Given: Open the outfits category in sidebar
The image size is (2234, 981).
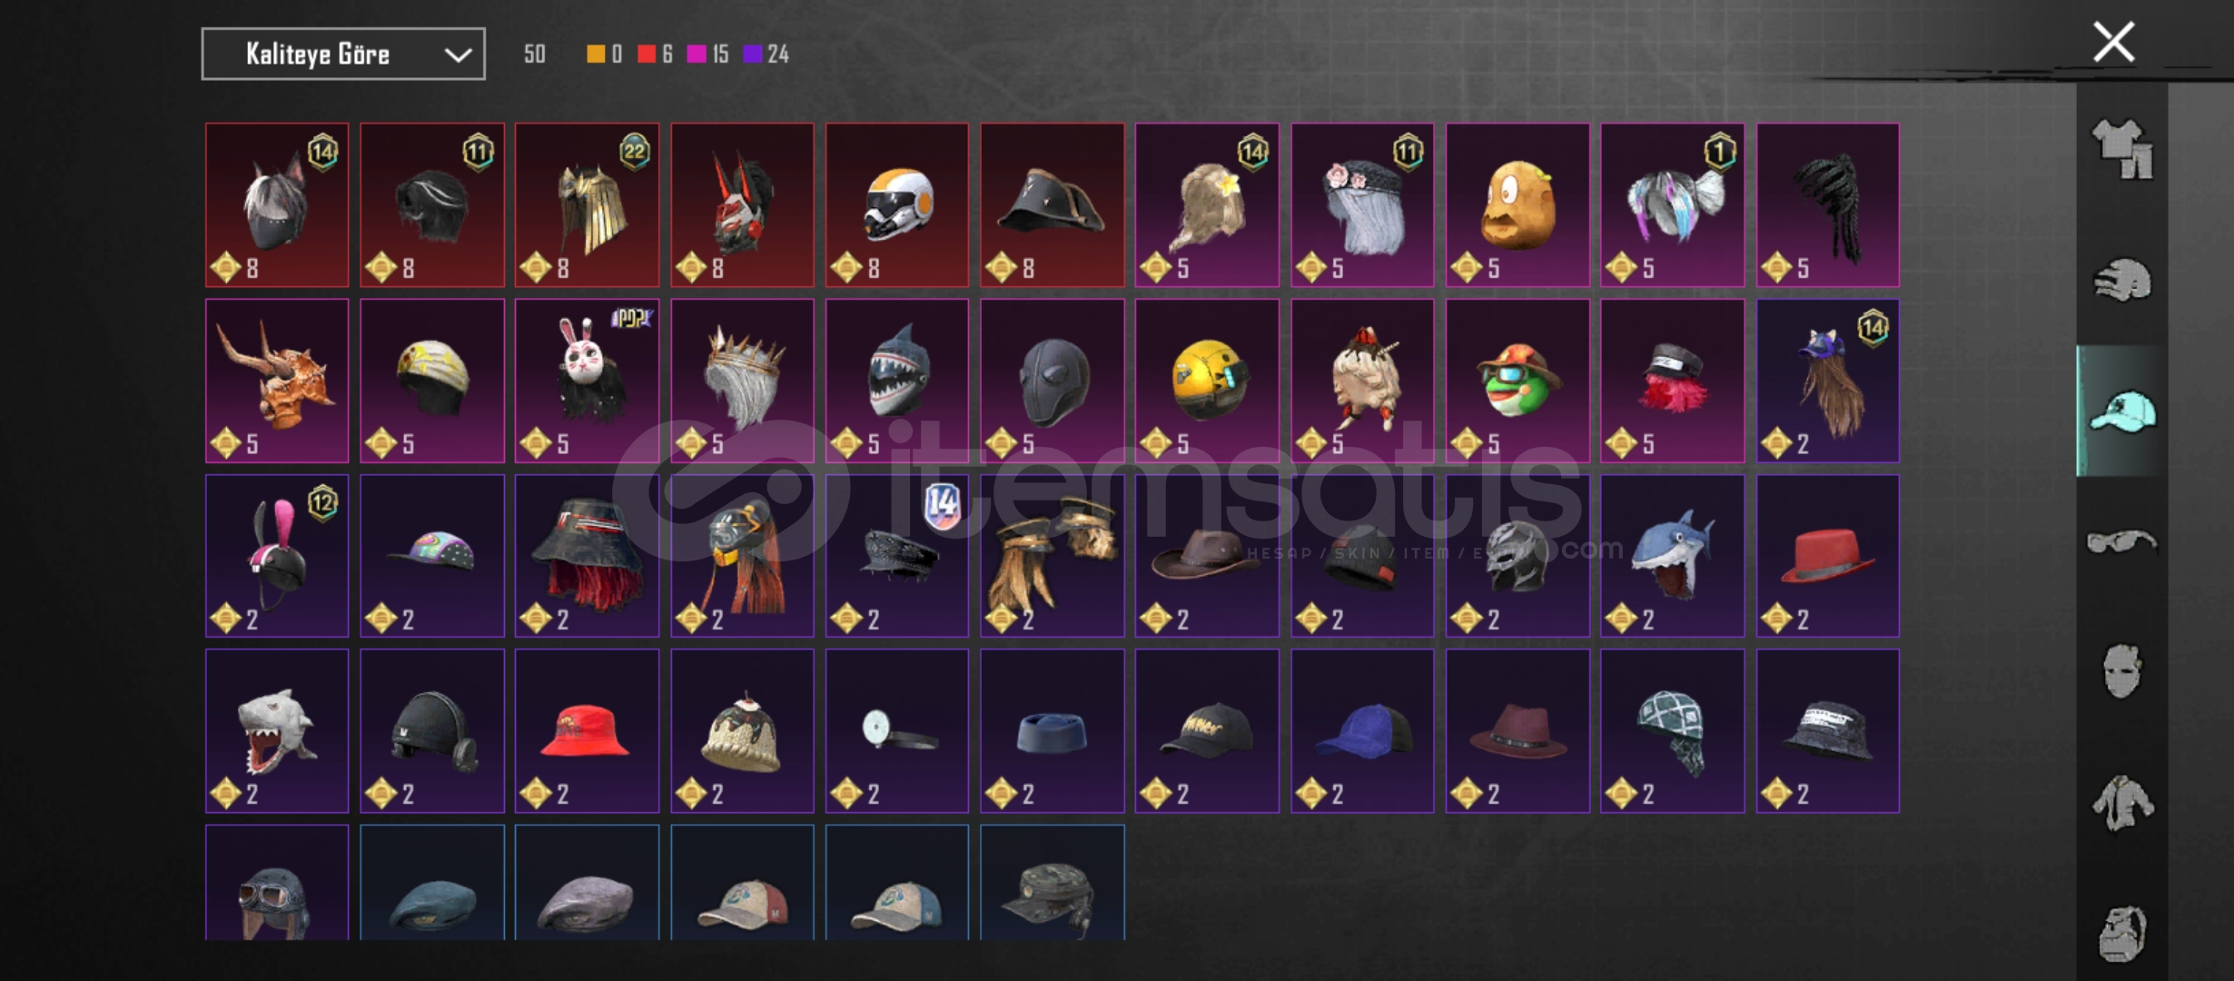Looking at the screenshot, I should (2122, 149).
